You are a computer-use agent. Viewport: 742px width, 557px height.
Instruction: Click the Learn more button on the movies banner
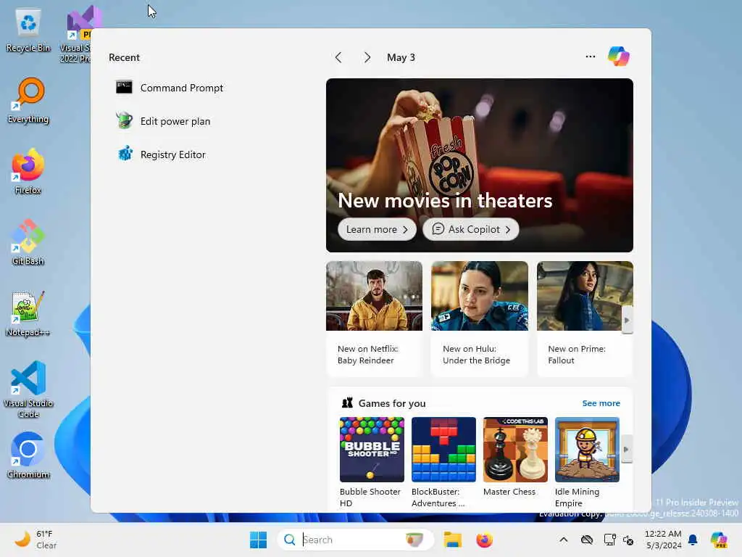click(x=377, y=229)
